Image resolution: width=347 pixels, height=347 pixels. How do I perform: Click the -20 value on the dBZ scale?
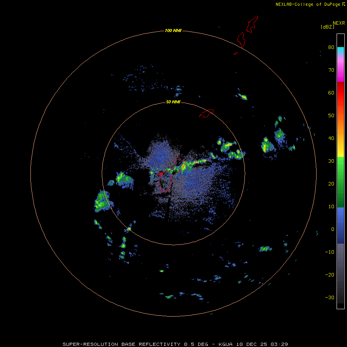(x=330, y=275)
